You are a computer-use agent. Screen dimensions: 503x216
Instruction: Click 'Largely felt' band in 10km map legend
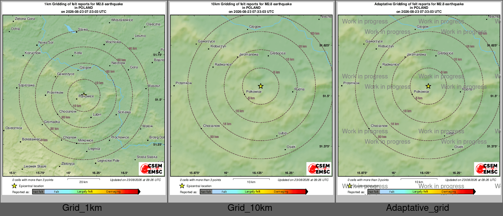point(253,192)
